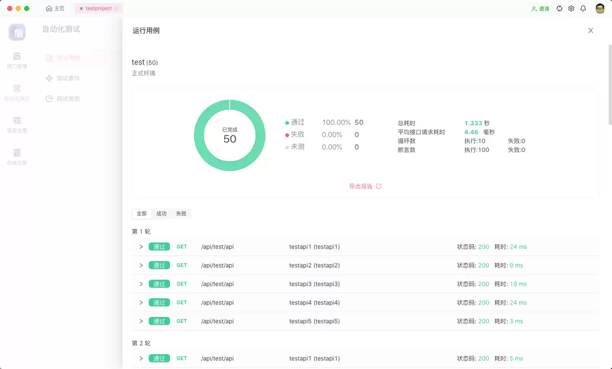Image resolution: width=612 pixels, height=369 pixels.
Task: Click the 第 2 轮 heading
Action: [x=141, y=343]
